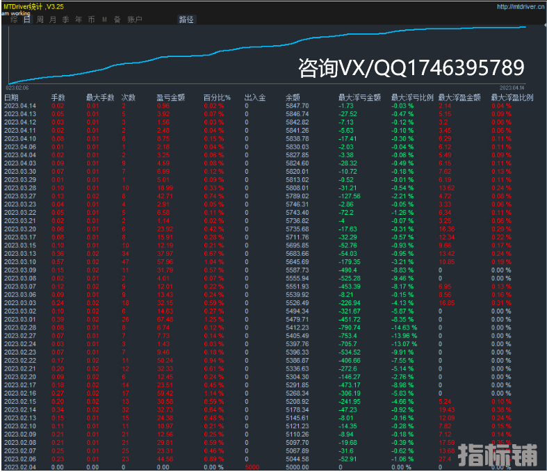Click the 余额 column header

[x=293, y=98]
